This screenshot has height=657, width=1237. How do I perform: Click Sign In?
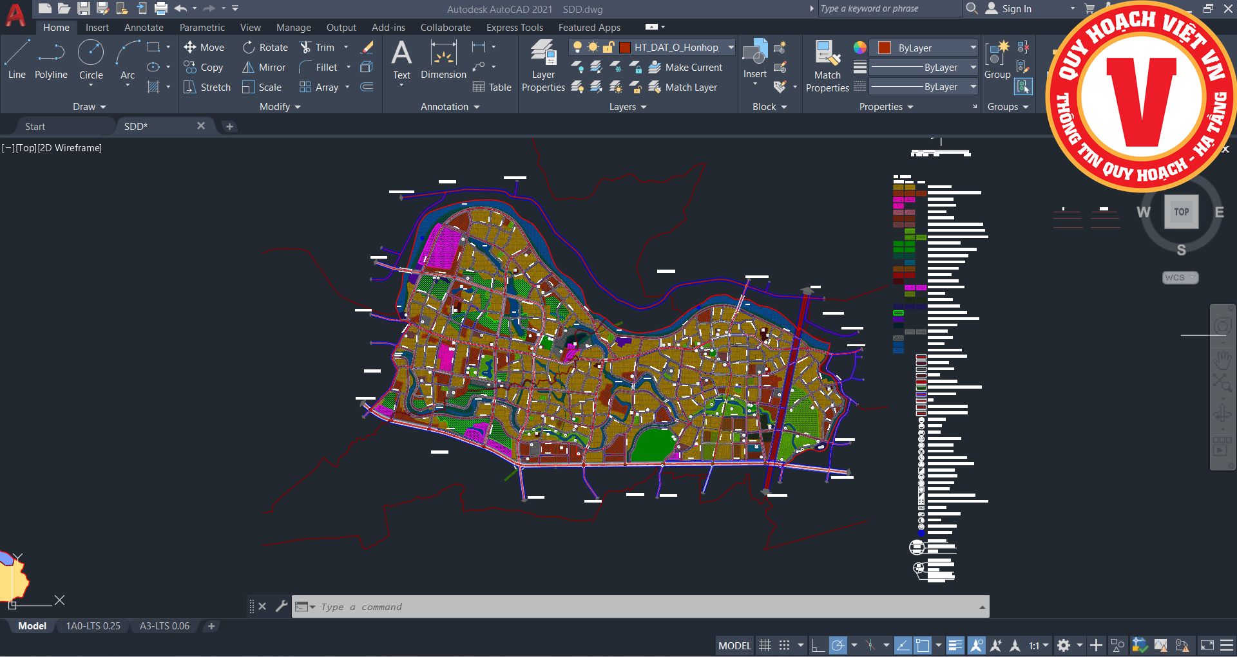click(x=1016, y=9)
